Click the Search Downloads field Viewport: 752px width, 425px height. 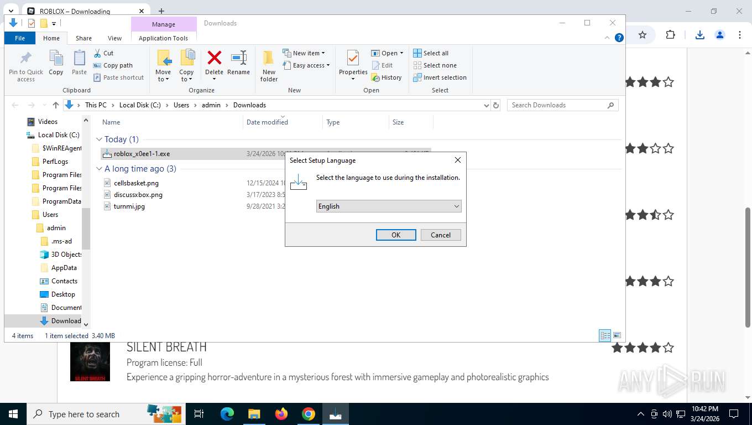click(x=562, y=105)
